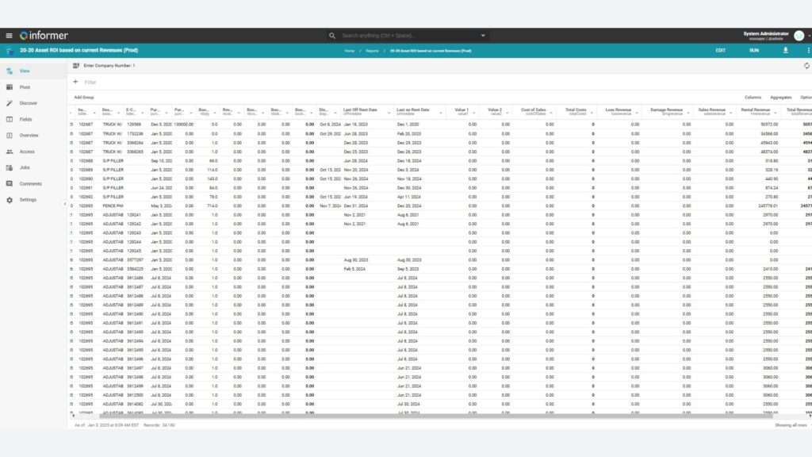This screenshot has width=812, height=457.
Task: Open the three-dot more options menu
Action: 807,50
